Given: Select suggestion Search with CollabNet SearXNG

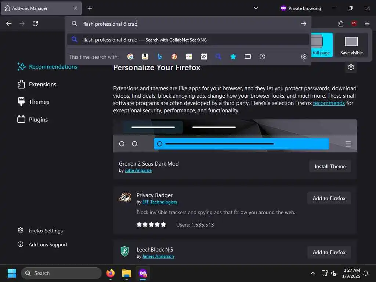Looking at the screenshot, I should [188, 40].
